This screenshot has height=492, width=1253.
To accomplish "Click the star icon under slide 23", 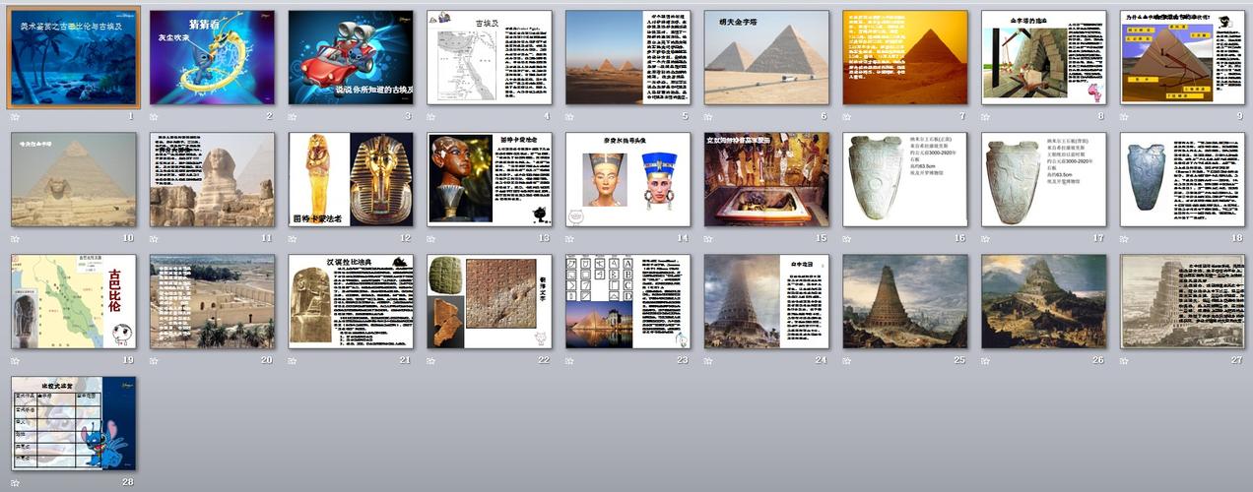I will tap(570, 360).
